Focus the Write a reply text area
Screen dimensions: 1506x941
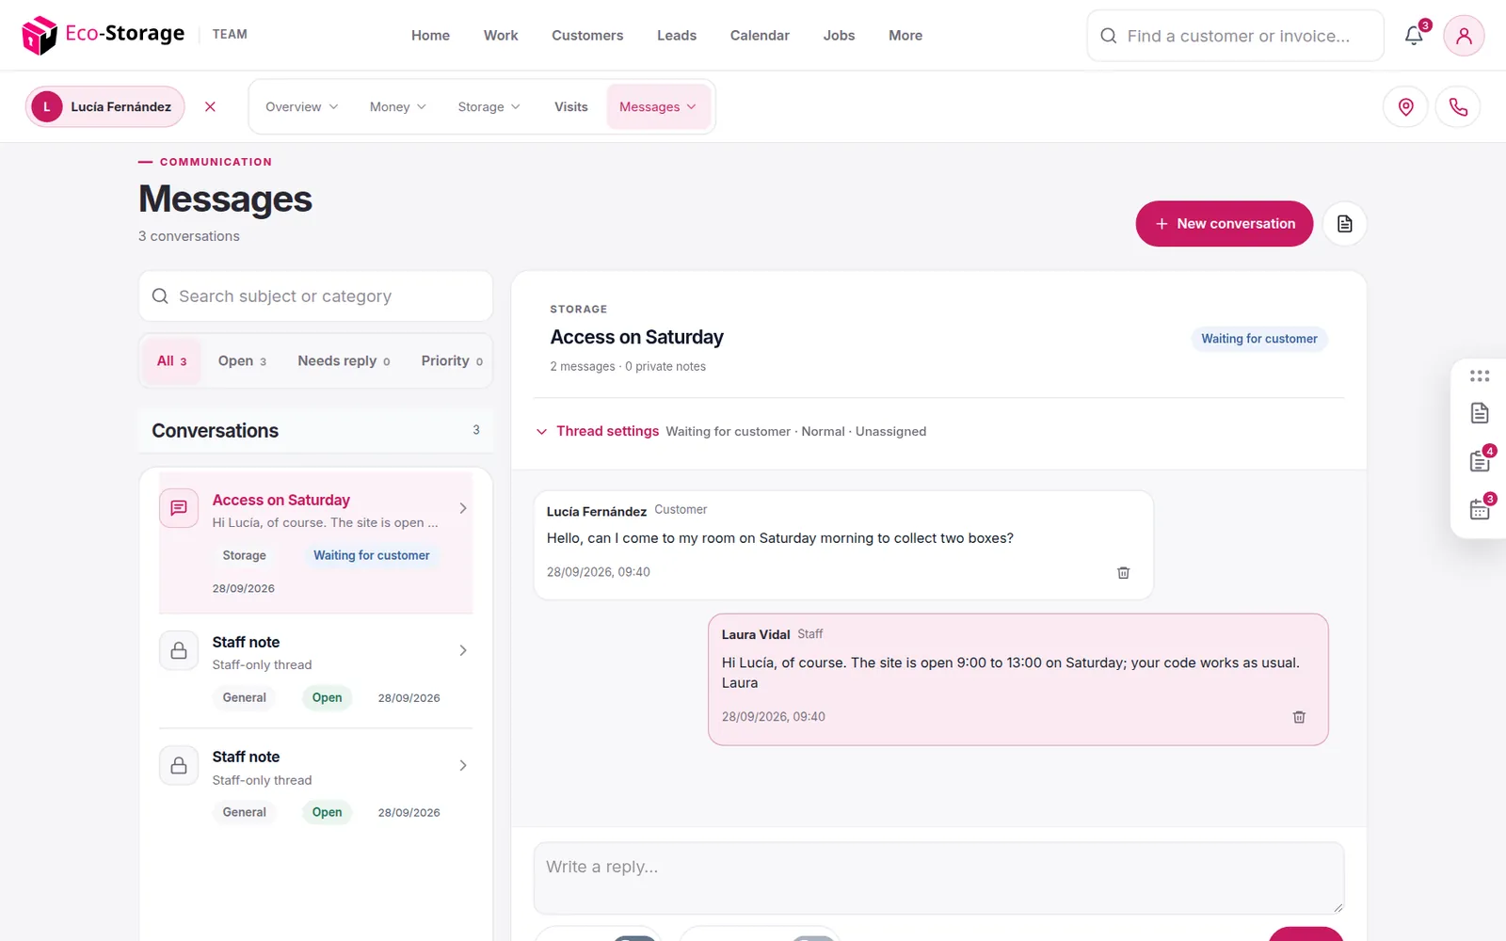tap(938, 878)
